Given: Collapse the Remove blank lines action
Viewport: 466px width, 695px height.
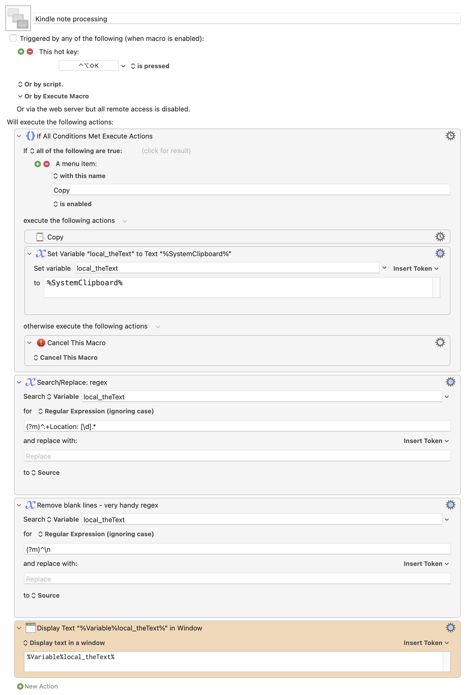Looking at the screenshot, I should point(19,505).
